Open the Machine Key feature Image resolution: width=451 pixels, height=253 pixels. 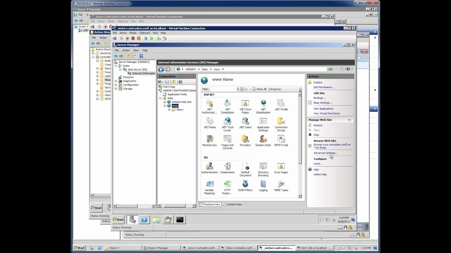pyautogui.click(x=210, y=141)
